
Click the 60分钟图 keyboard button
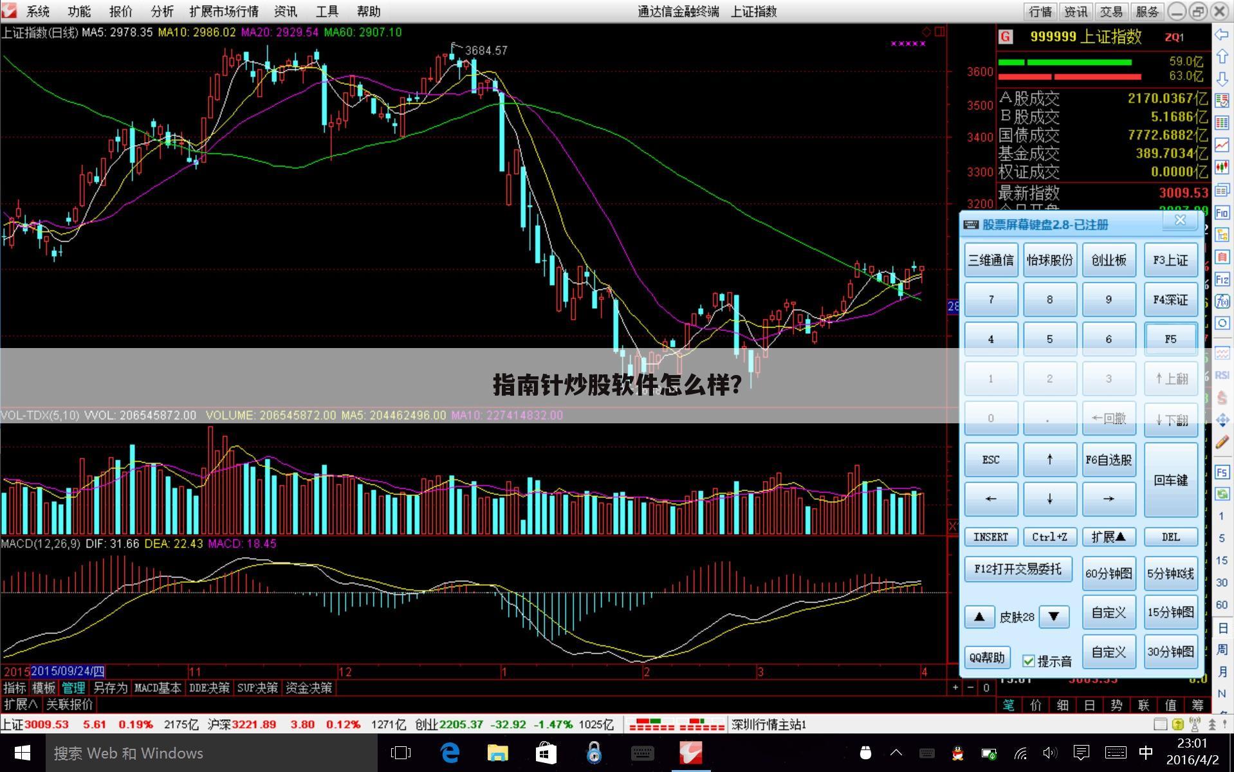(1109, 573)
